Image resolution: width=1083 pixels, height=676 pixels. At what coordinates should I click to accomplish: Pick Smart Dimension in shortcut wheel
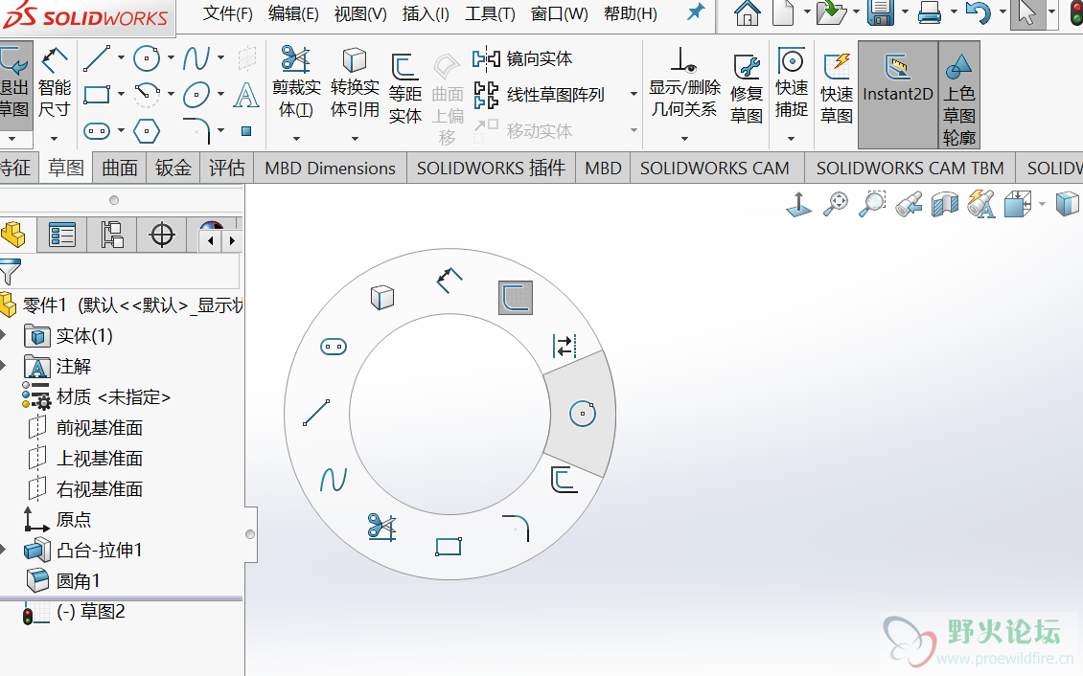449,281
